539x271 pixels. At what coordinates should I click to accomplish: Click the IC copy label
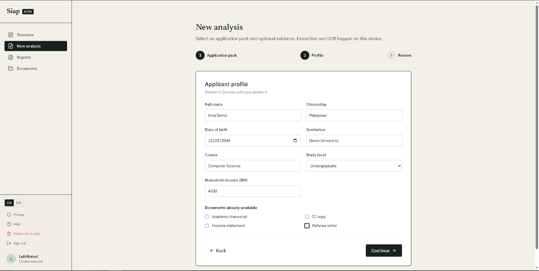click(319, 217)
